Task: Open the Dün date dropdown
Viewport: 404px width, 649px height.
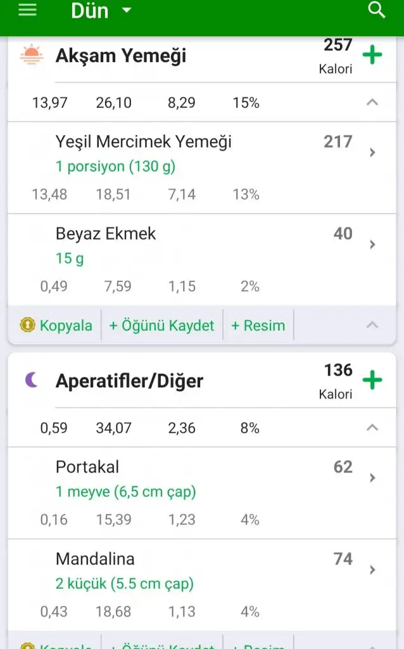Action: pos(101,11)
